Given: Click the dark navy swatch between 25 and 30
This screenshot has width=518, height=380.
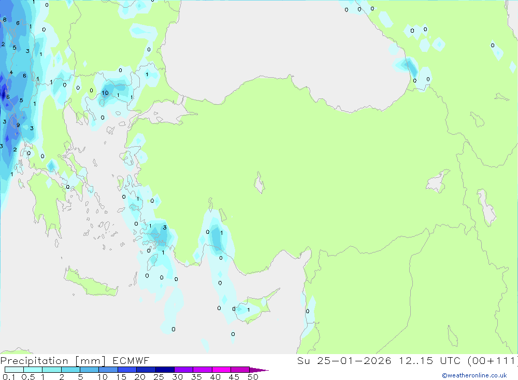Looking at the screenshot, I should point(165,370).
